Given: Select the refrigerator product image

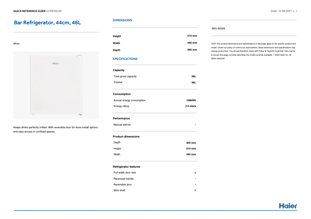Looking at the screenshot, I should [x=56, y=85].
